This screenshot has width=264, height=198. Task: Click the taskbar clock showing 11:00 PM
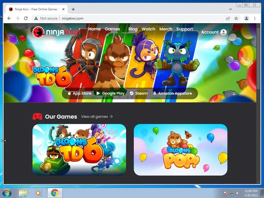point(251,193)
